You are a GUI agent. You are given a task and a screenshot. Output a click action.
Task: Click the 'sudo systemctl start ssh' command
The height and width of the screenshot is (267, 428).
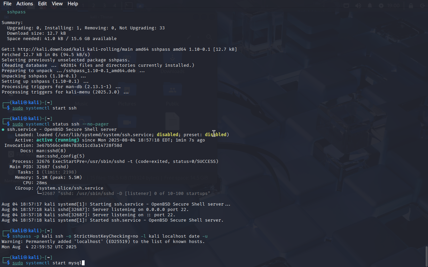44,108
